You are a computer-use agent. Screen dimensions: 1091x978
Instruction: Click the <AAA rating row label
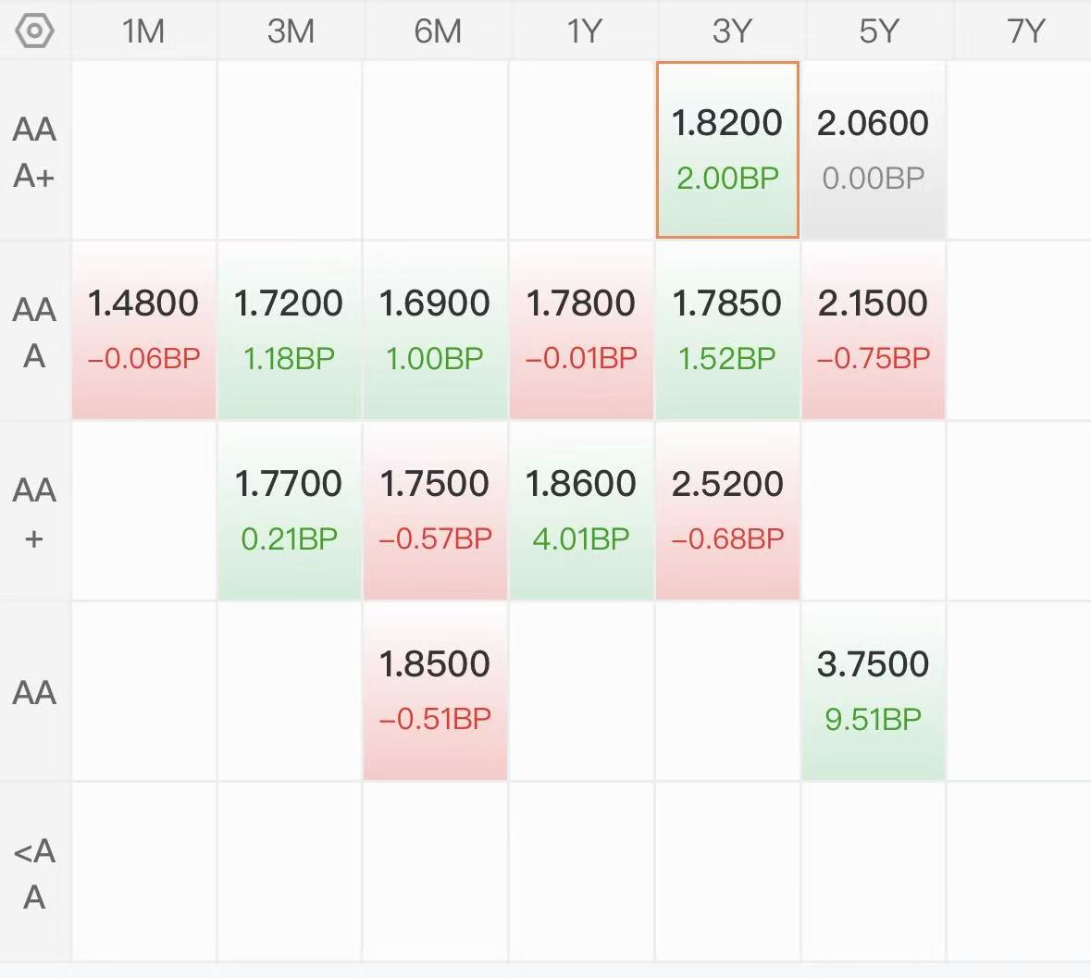(x=35, y=873)
